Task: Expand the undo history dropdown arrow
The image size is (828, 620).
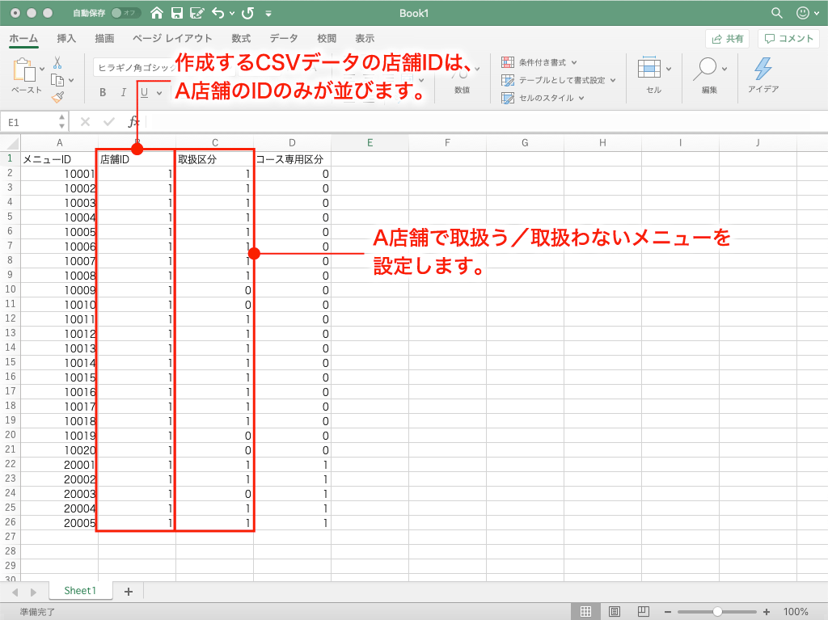Action: [x=232, y=14]
